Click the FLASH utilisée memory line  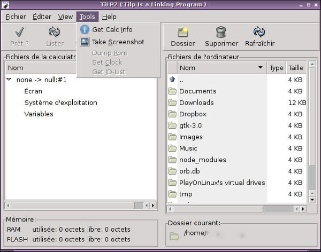(x=68, y=239)
